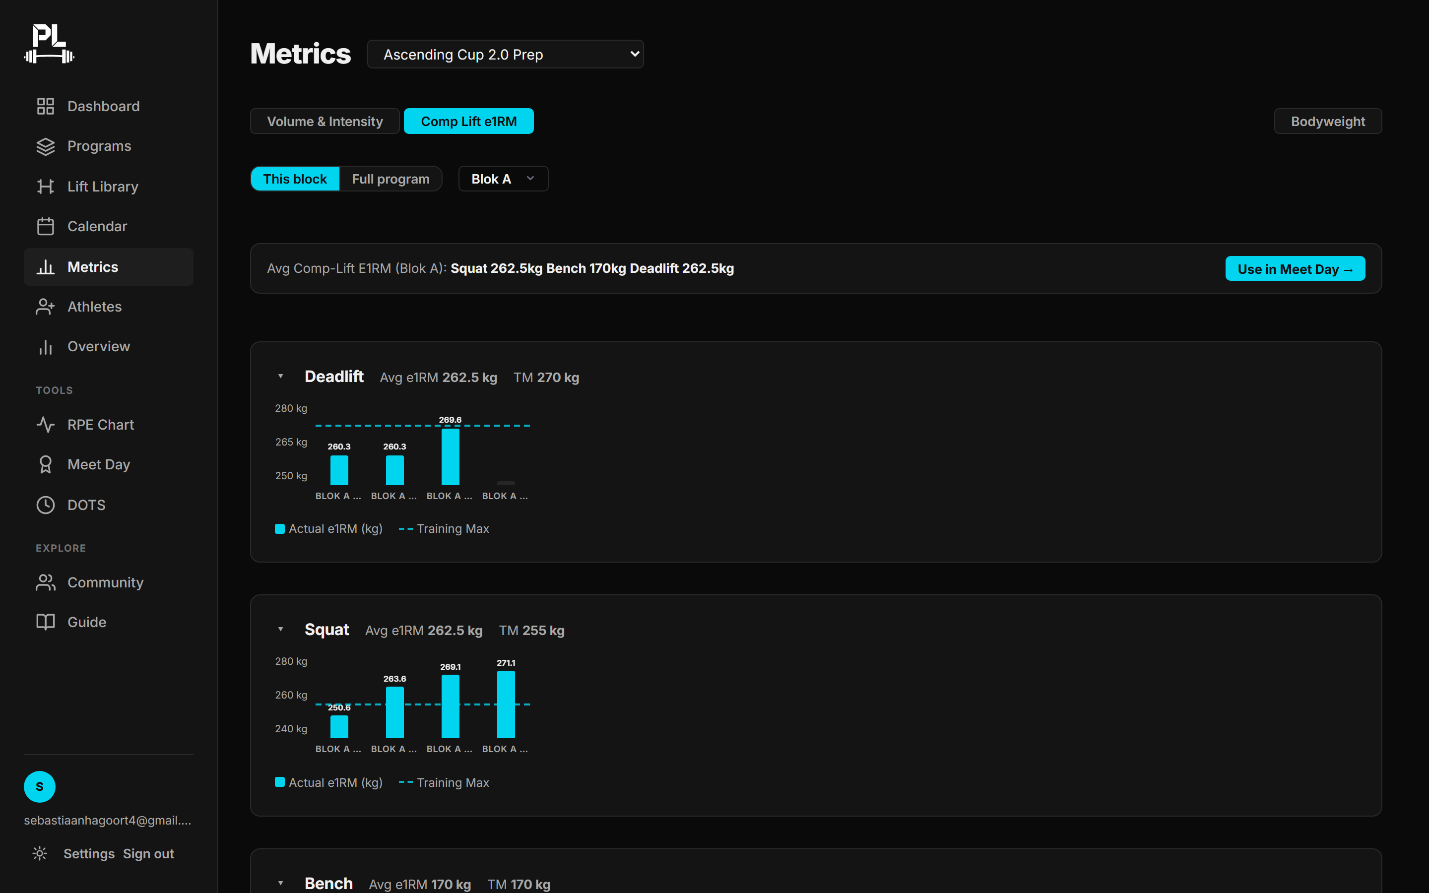Click the Squat 271.1 bar

pos(506,704)
